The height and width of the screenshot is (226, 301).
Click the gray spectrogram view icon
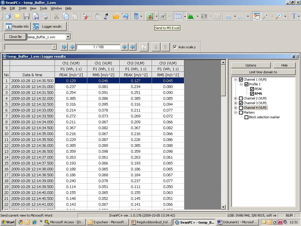click(x=204, y=16)
